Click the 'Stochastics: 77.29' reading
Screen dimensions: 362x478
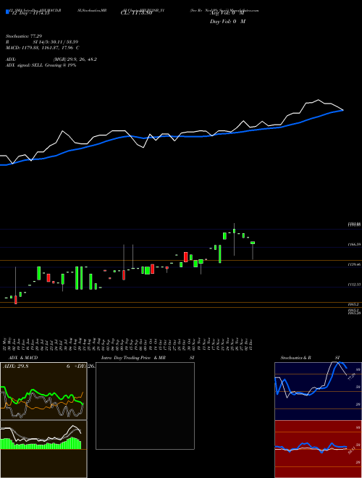[23, 36]
